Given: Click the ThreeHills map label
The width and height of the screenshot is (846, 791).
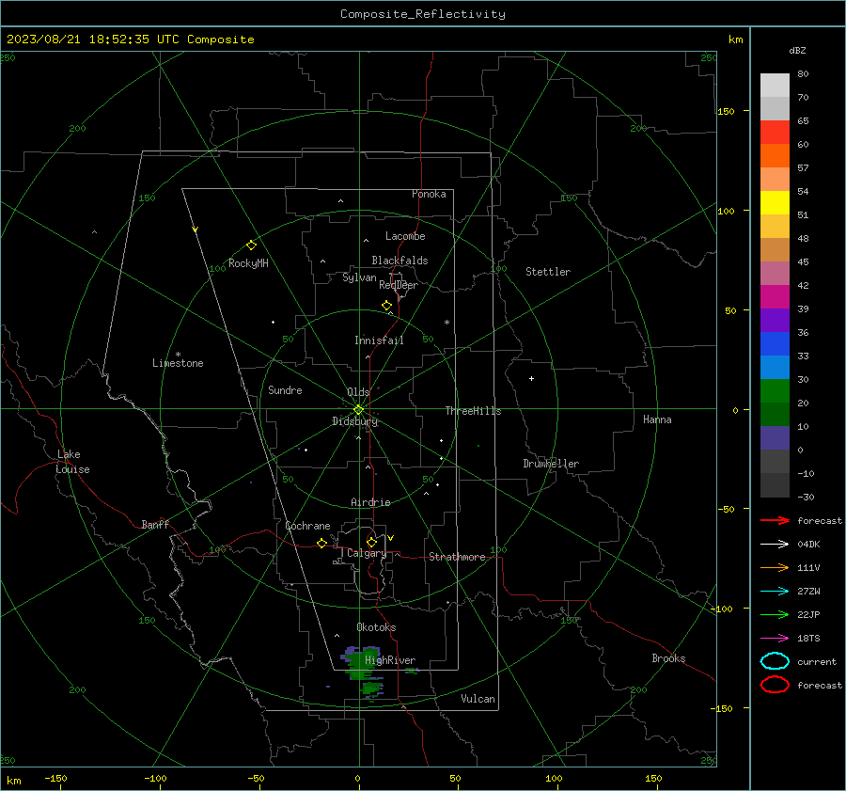Looking at the screenshot, I should (473, 411).
